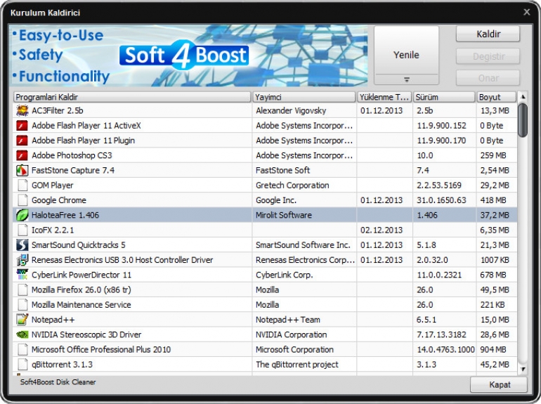This screenshot has height=404, width=541.
Task: Click the SmartSound Quicktracks 5 icon
Action: [22, 245]
